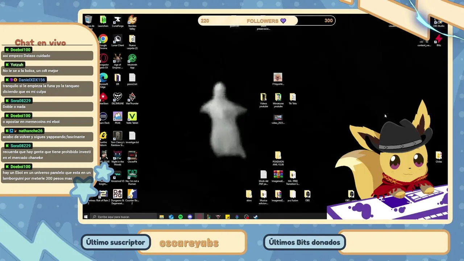Image resolution: width=464 pixels, height=261 pixels.
Task: Open OBS Studio from the taskbar
Action: (246, 217)
